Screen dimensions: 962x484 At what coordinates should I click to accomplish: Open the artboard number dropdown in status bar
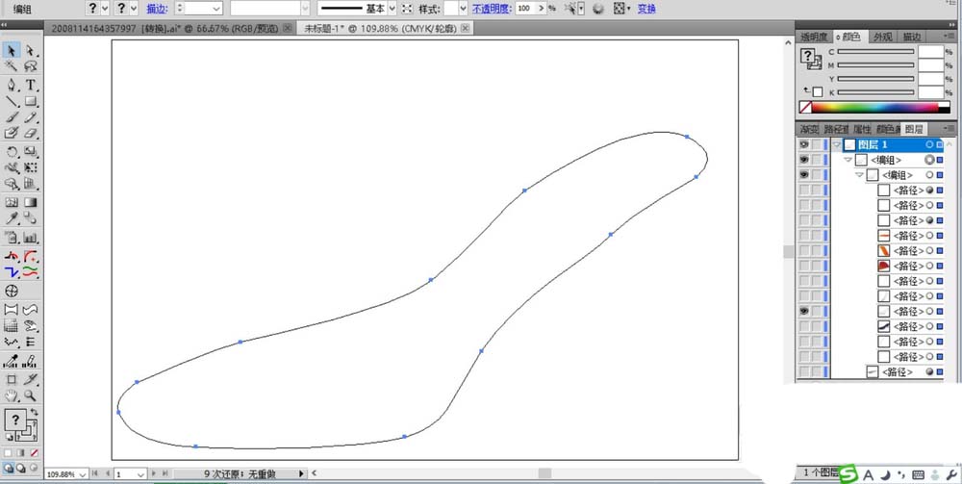tap(141, 474)
